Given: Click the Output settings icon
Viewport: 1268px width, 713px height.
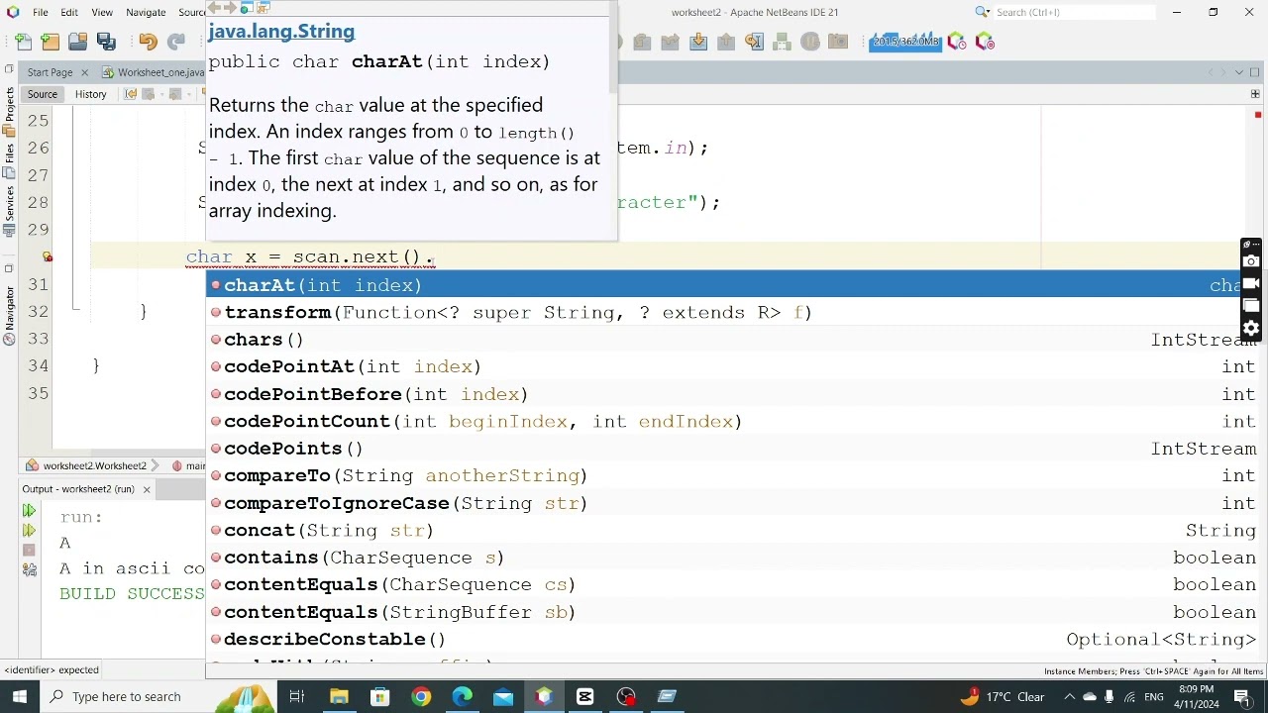Looking at the screenshot, I should (29, 569).
